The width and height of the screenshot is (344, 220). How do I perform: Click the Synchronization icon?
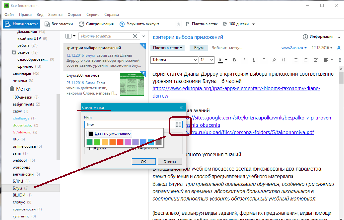[81, 24]
